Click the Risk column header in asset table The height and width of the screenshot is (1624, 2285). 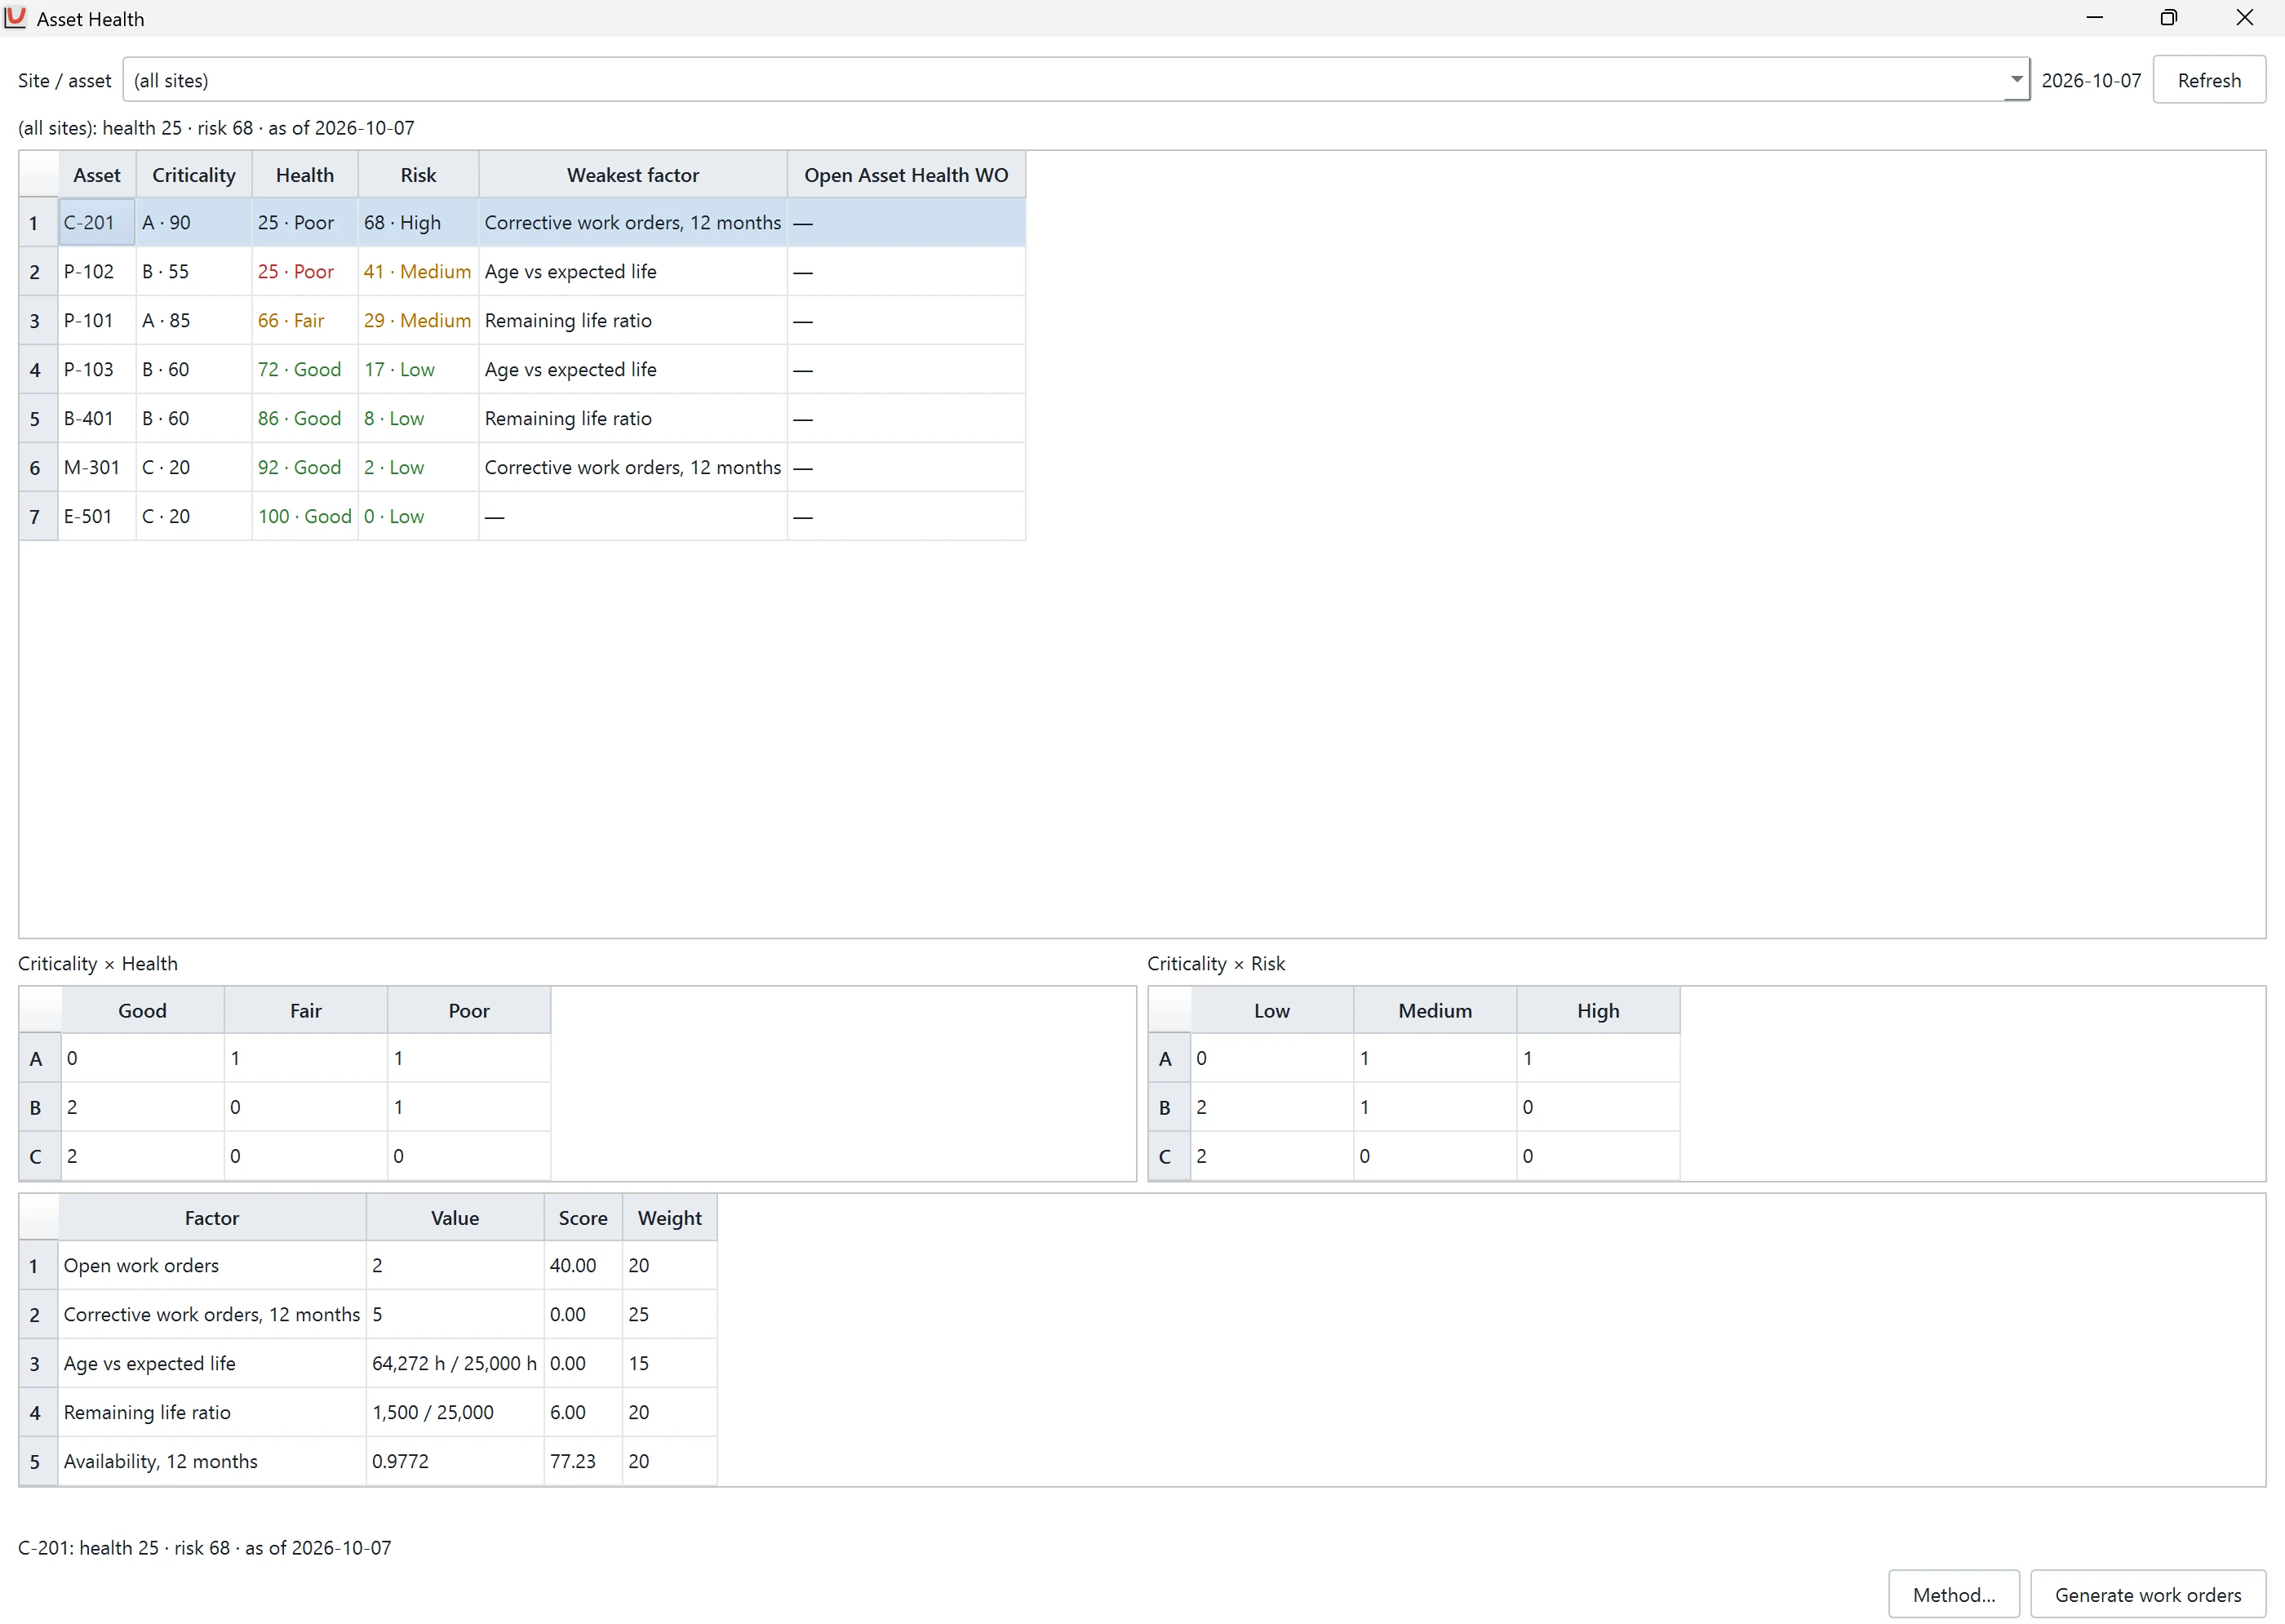418,175
